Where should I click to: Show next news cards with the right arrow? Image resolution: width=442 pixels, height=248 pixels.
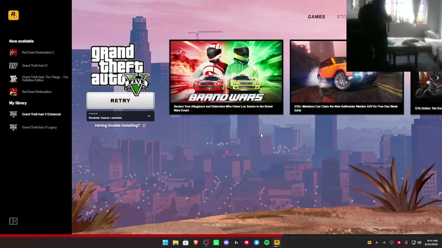tap(438, 78)
